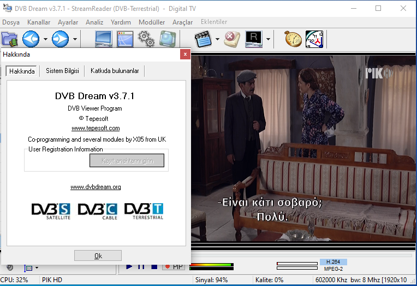Open the channel folder icon in toolbar
417x286 pixels.
pos(9,39)
